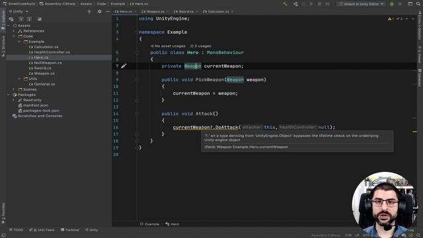Screen dimensions: 423x238
Task: Open the Structure side tool window
Action: click(3, 46)
